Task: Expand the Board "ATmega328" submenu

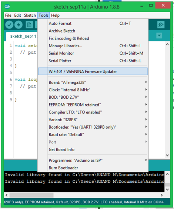Action: (x=93, y=82)
